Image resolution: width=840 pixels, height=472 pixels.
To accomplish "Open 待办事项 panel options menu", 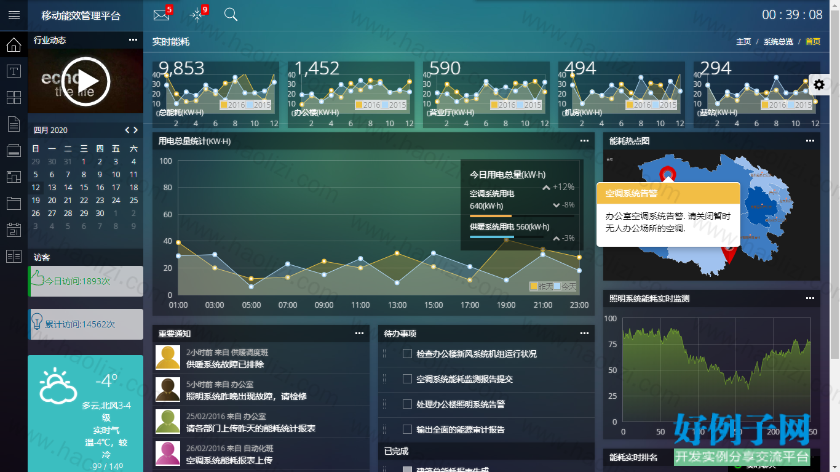I will [584, 333].
